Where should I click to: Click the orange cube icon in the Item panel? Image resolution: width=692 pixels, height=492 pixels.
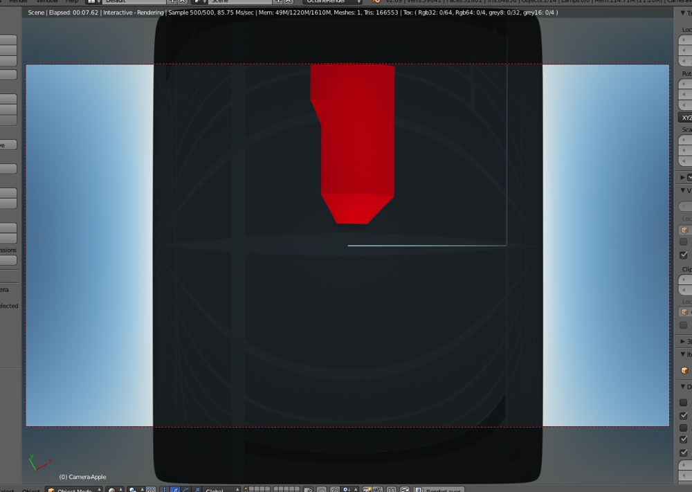coord(684,370)
